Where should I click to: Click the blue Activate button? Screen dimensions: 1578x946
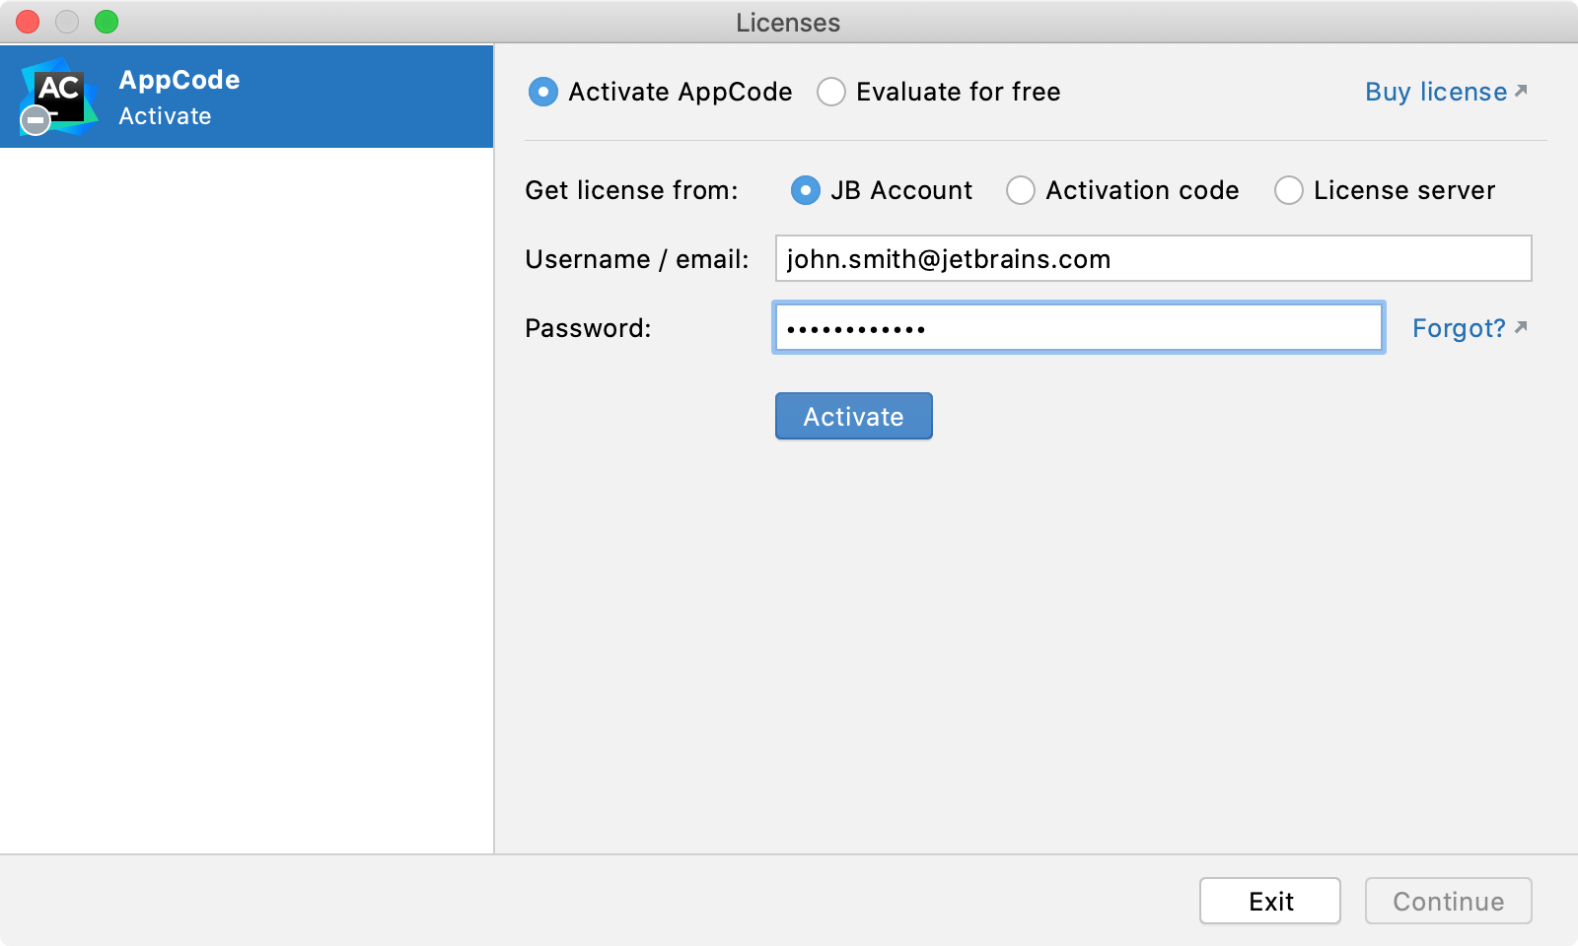[854, 416]
